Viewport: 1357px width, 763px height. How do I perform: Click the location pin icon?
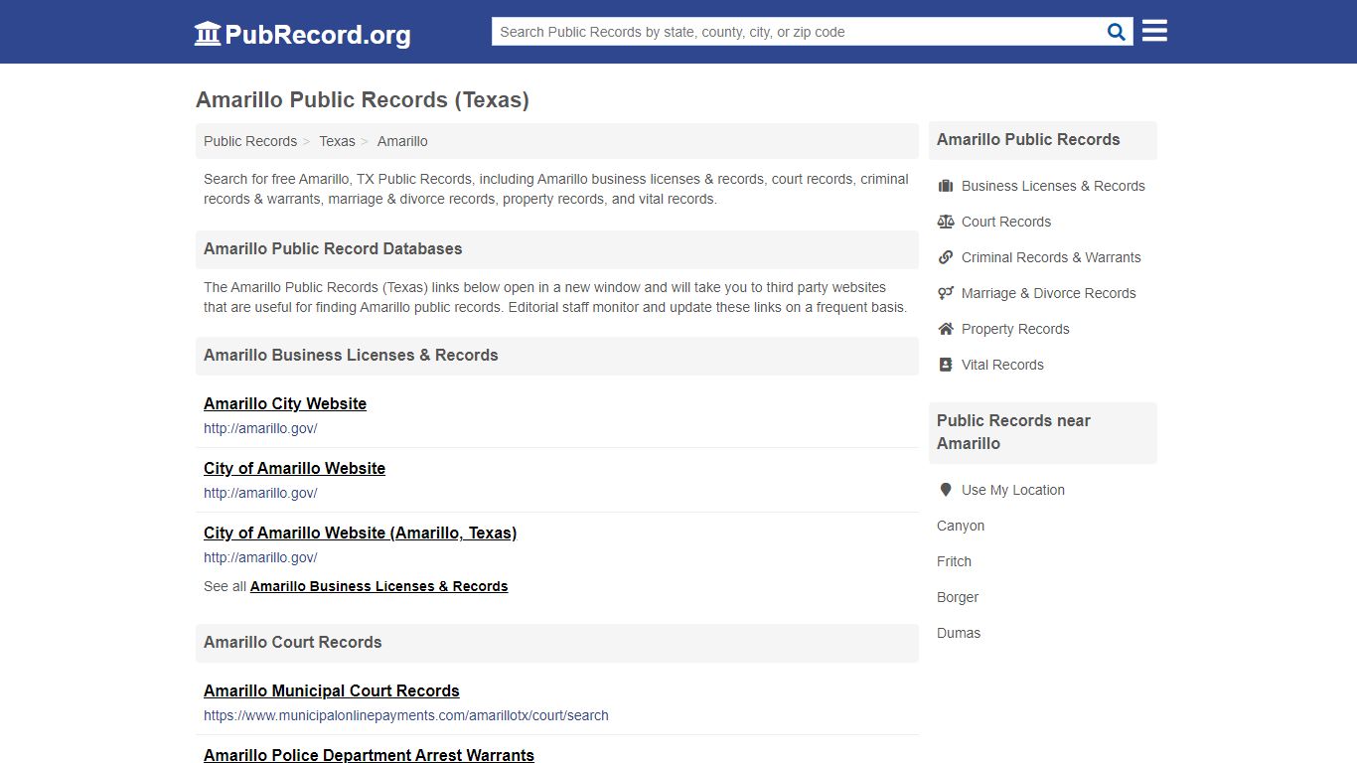point(946,490)
